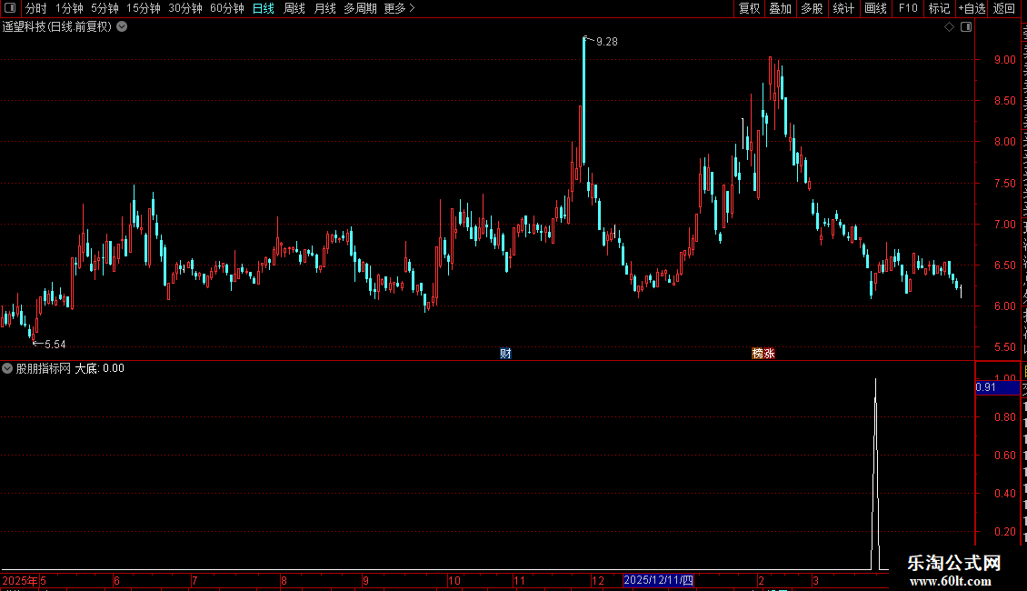Open 多周期 multi-period view
This screenshot has width=1027, height=591.
pos(360,8)
